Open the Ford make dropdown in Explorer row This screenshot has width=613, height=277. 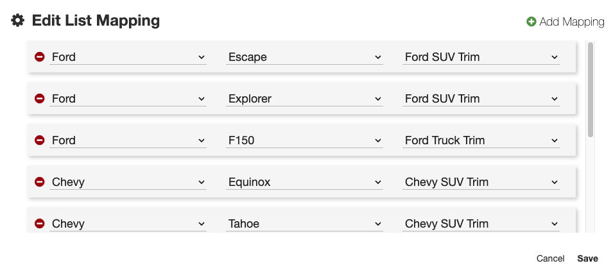click(x=128, y=99)
